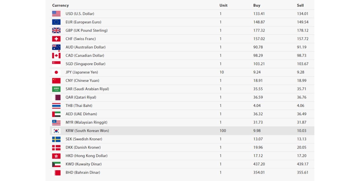Click the GBP sell rate 178.12

click(x=303, y=30)
